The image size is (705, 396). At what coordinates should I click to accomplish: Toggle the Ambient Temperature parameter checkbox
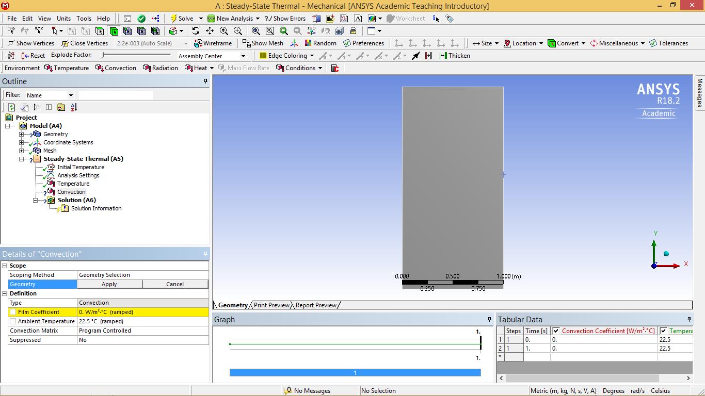click(x=13, y=321)
